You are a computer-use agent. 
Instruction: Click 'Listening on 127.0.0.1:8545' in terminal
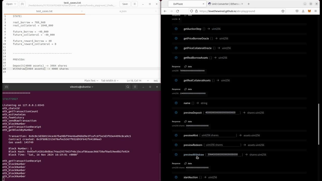click(23, 105)
